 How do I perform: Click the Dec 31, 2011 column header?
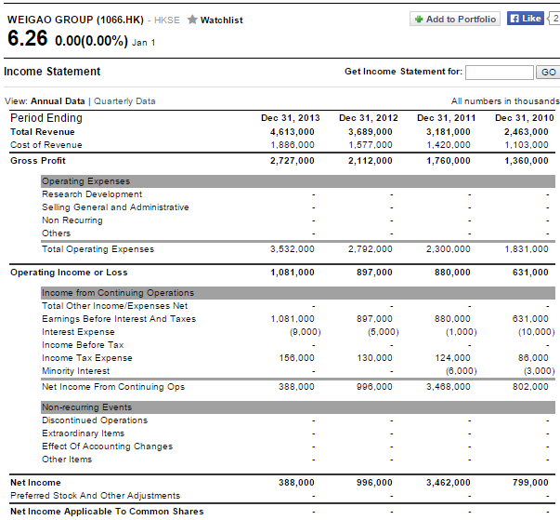click(446, 118)
